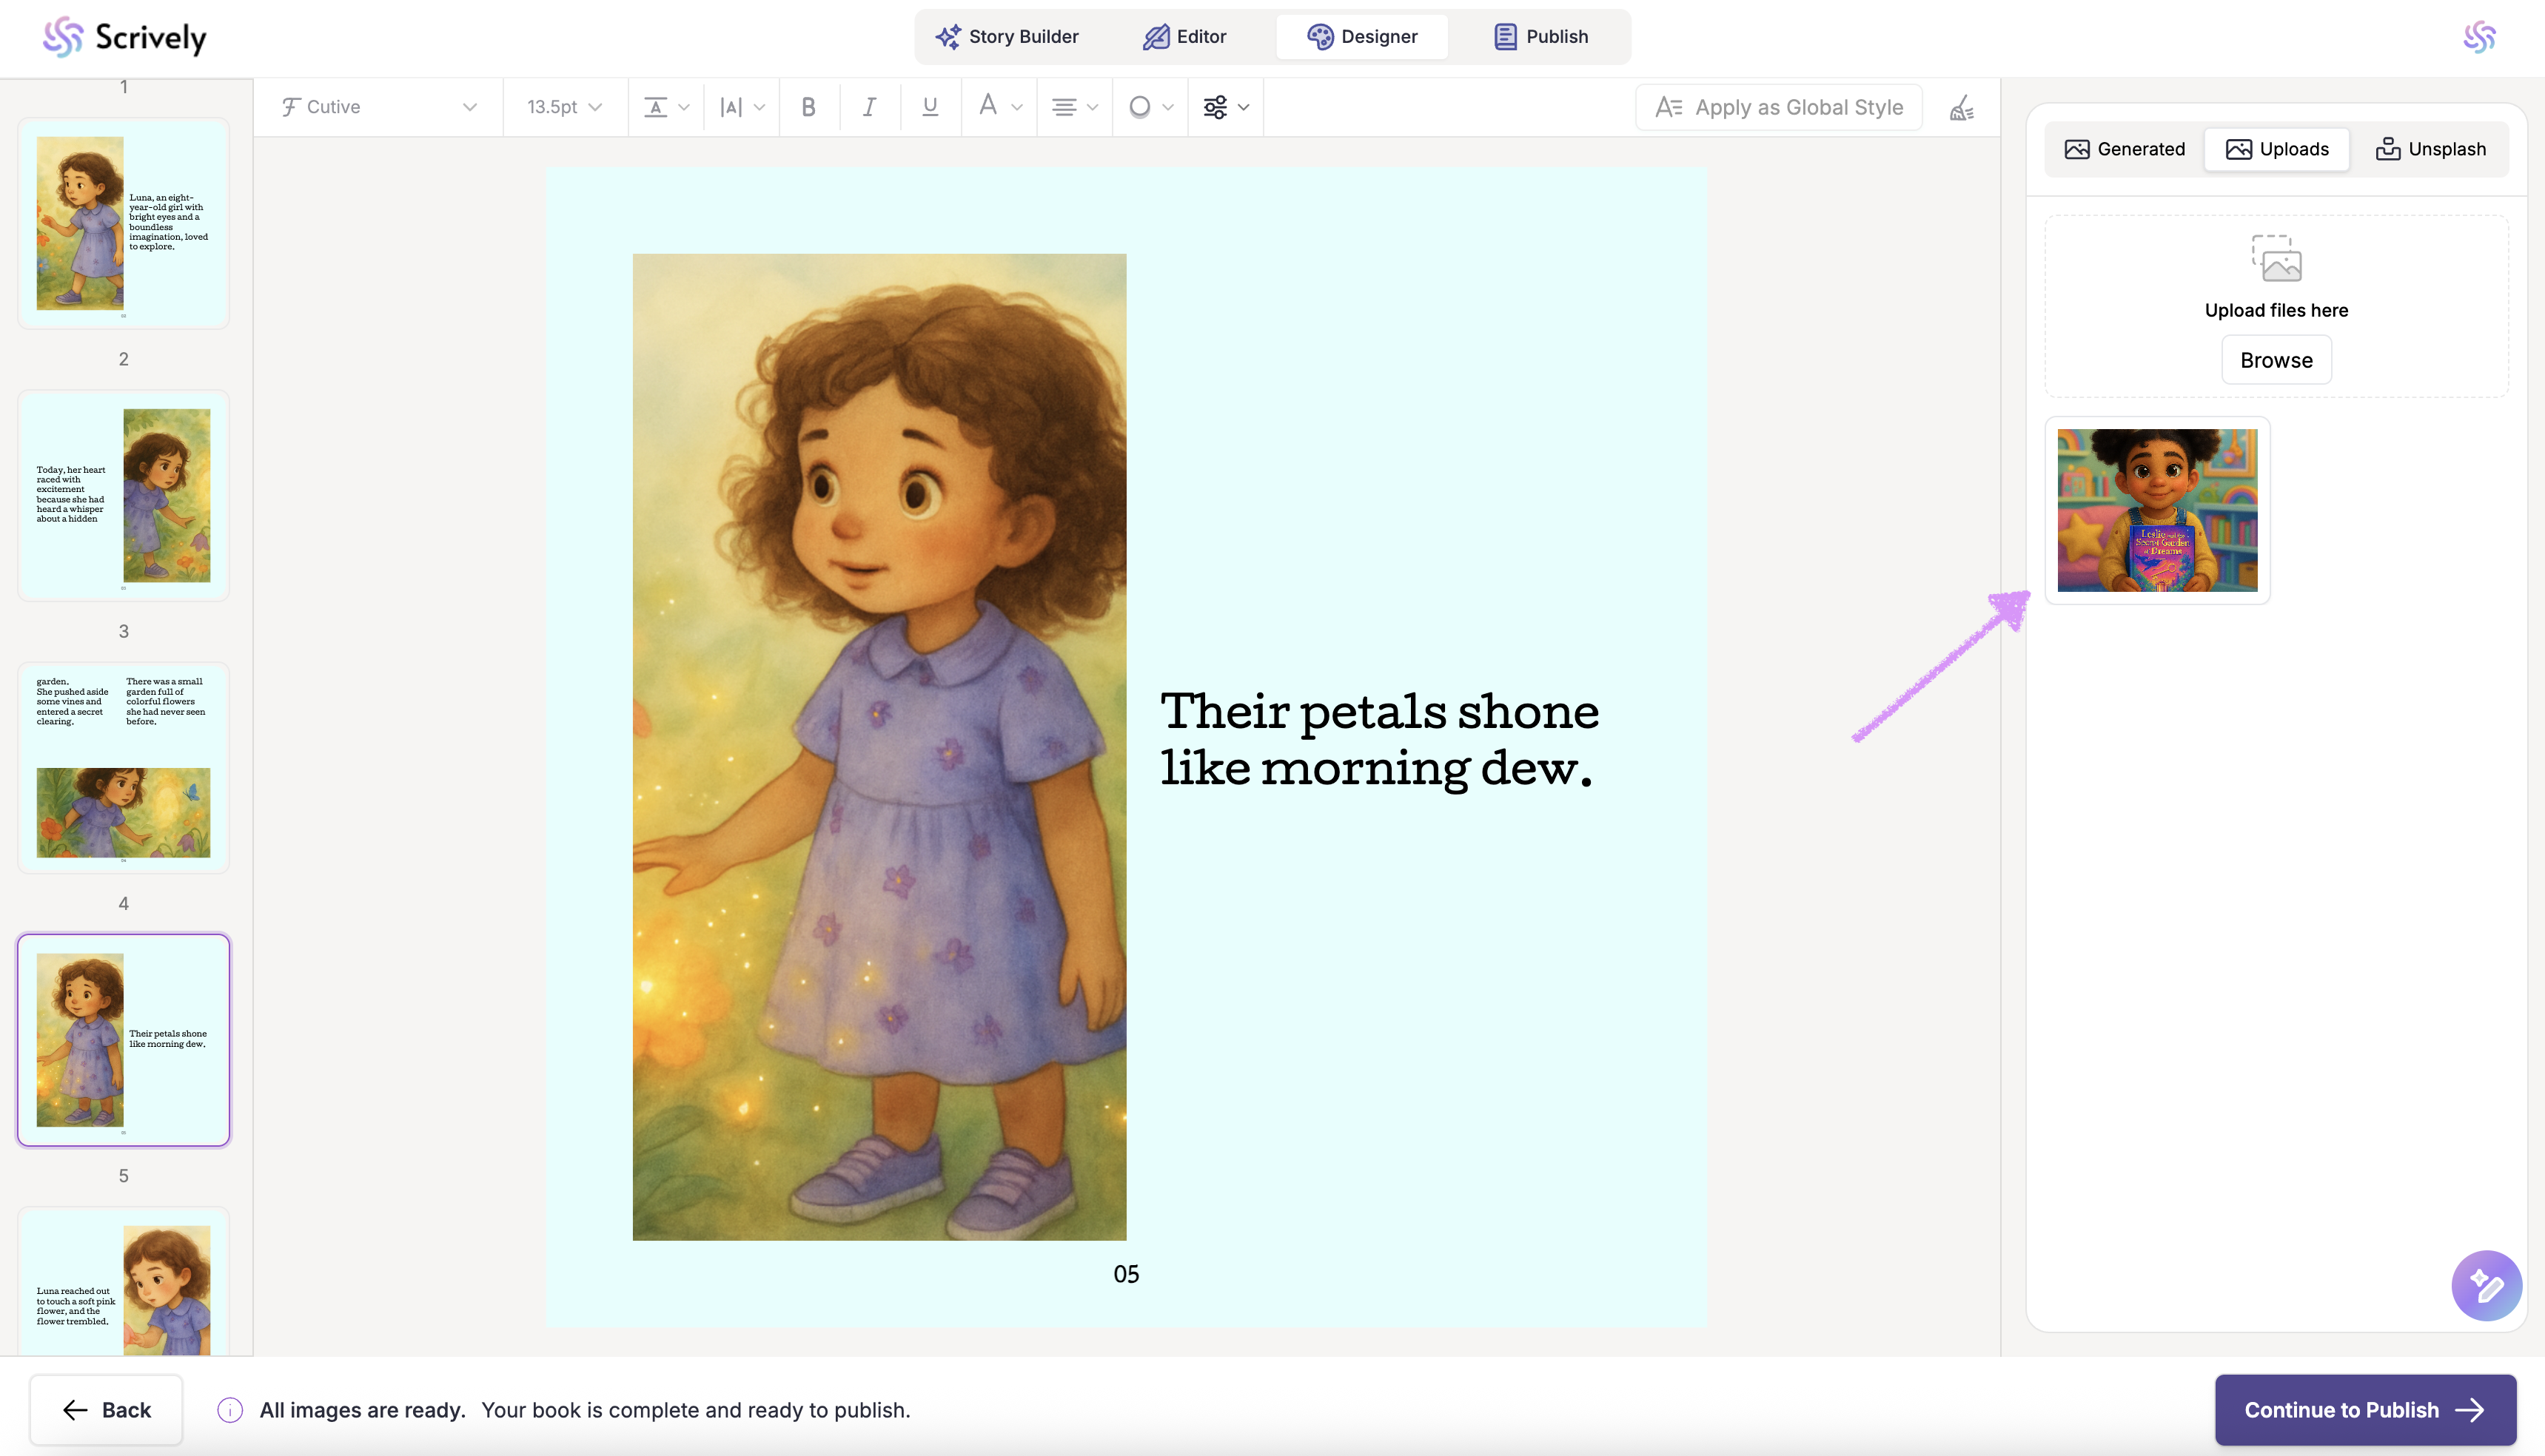Click Continue to Publish button
This screenshot has height=1456, width=2545.
(x=2365, y=1410)
